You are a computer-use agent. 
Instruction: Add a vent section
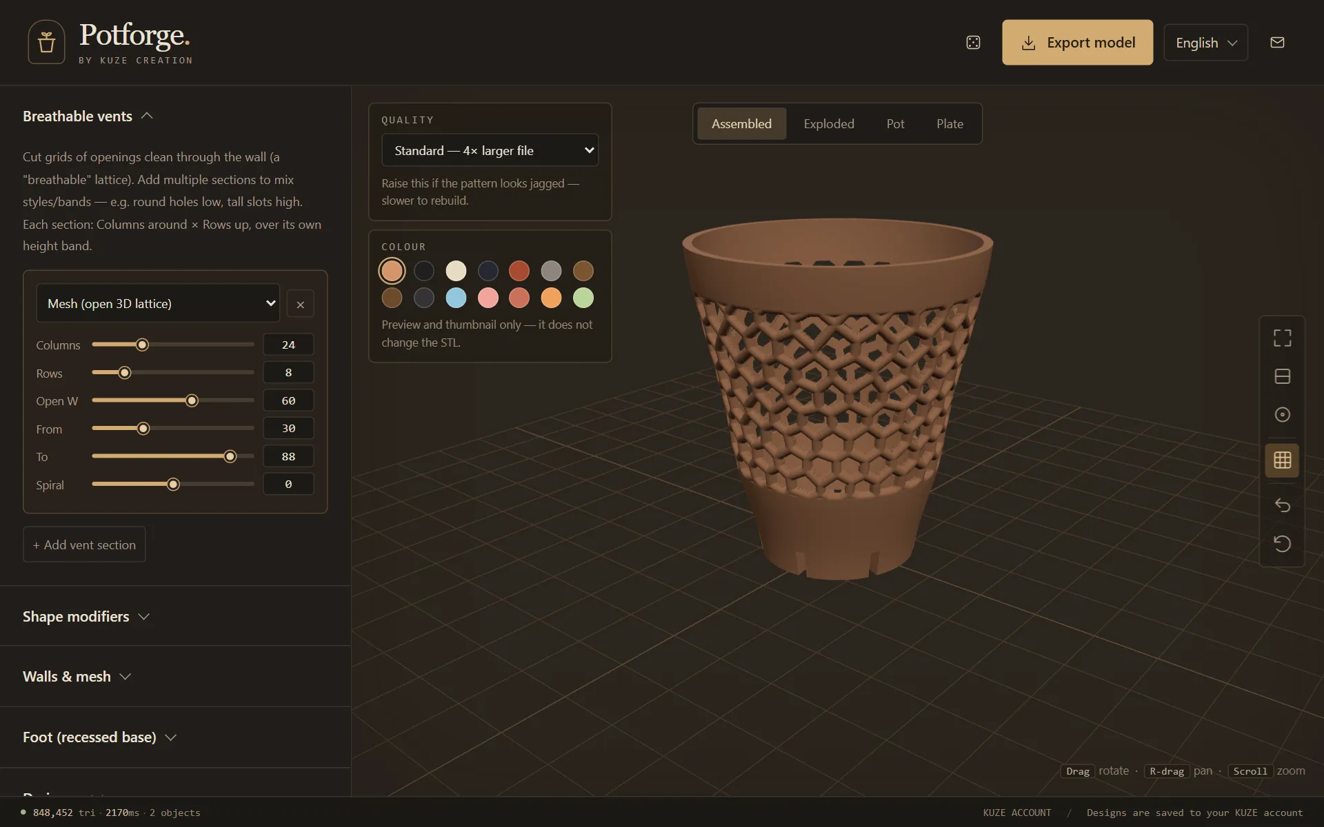(84, 544)
